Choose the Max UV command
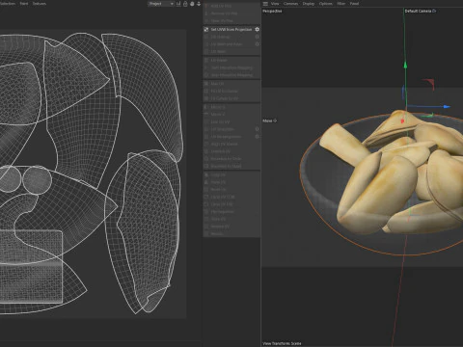Viewport: 463px width, 347px height. [231, 84]
